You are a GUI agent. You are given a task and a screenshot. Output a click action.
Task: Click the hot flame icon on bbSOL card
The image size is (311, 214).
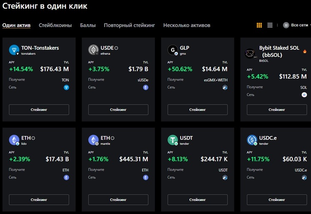(305, 52)
